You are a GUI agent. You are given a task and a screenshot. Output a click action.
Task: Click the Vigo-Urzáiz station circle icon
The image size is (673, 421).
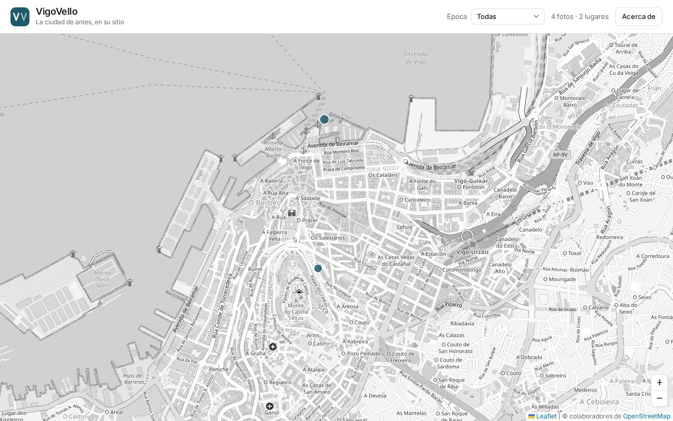point(467,236)
